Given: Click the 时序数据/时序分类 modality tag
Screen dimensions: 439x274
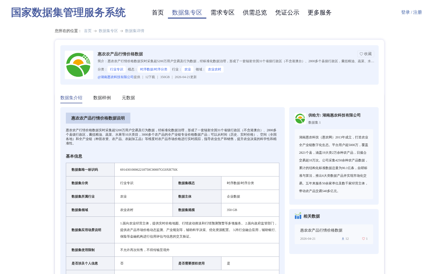Looking at the screenshot, I should (x=154, y=69).
